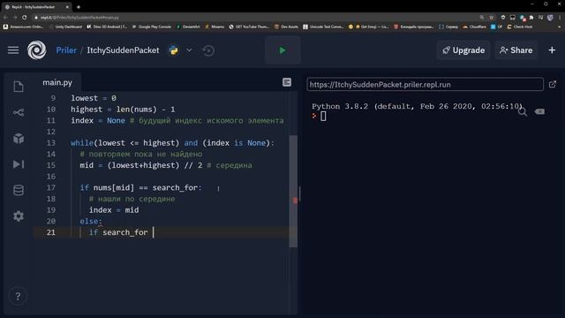Image resolution: width=565 pixels, height=318 pixels.
Task: Click the Python language icon
Action: [174, 50]
